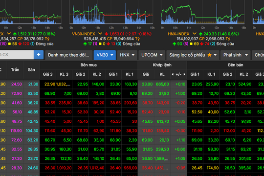Click the right arrow beside +/- column
The width and height of the screenshot is (264, 176).
point(184,74)
